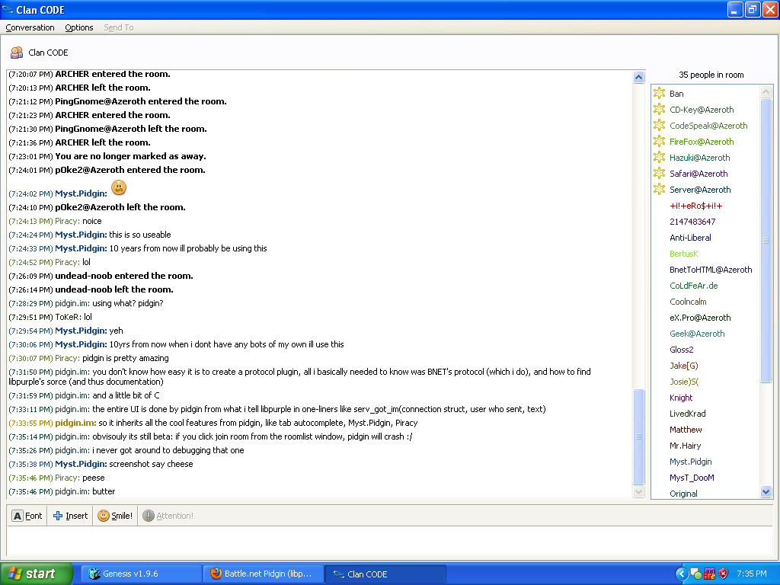Click the Font formatting icon

[18, 516]
